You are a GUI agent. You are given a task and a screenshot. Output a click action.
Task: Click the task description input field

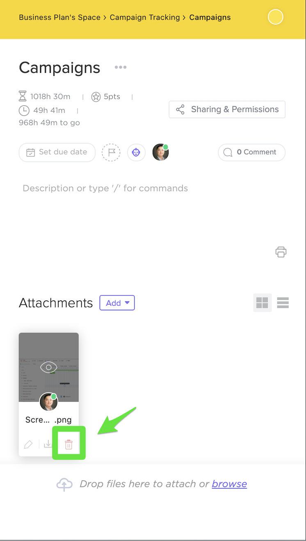point(105,188)
